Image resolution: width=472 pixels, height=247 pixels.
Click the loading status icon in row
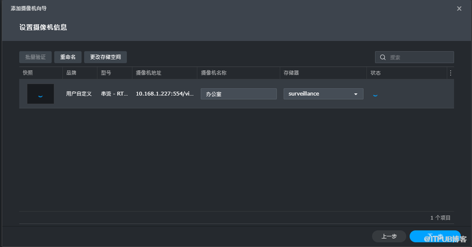(x=375, y=94)
